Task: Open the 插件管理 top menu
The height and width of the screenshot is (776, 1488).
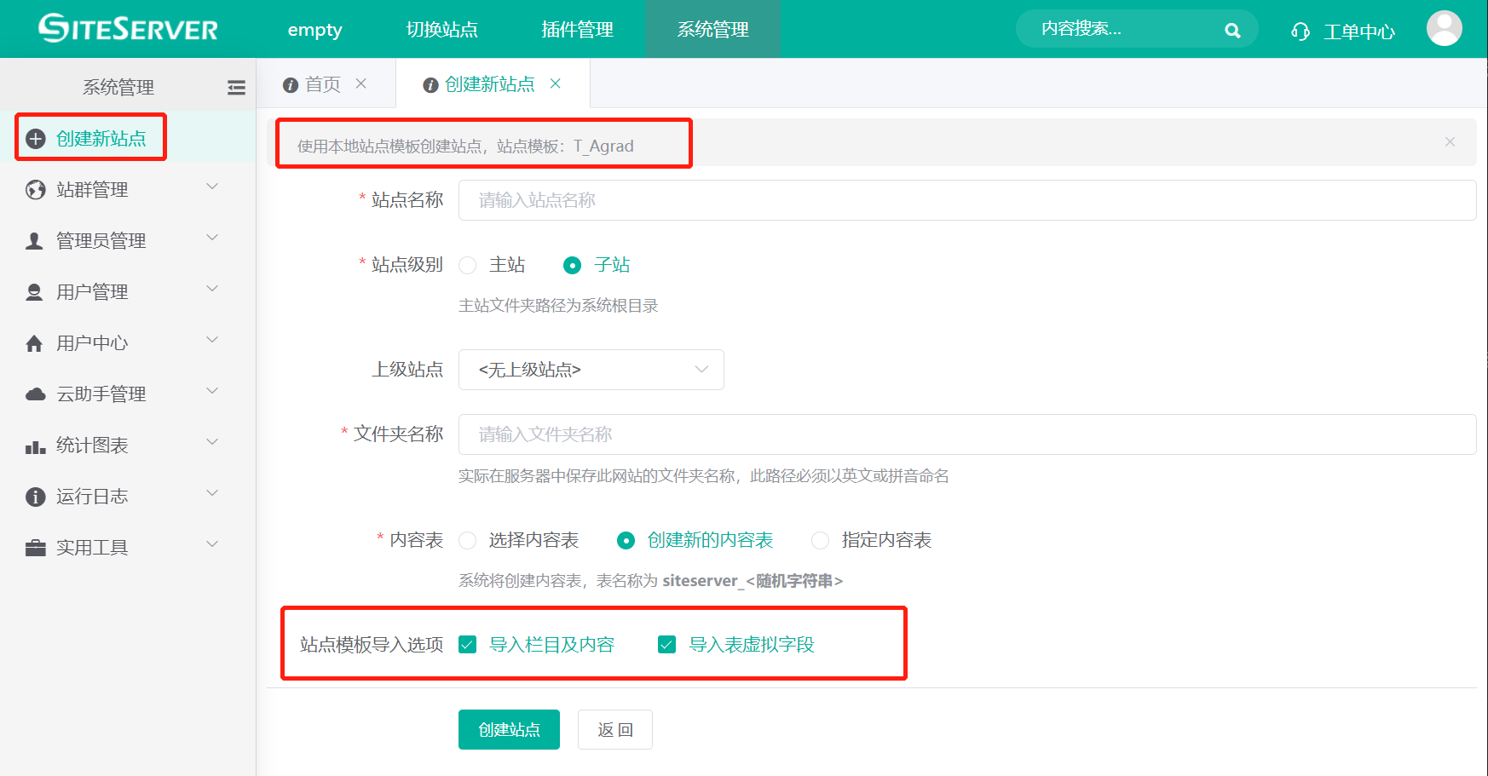Action: point(577,30)
